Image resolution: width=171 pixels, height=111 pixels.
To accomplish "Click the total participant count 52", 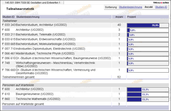I will coord(119,77).
